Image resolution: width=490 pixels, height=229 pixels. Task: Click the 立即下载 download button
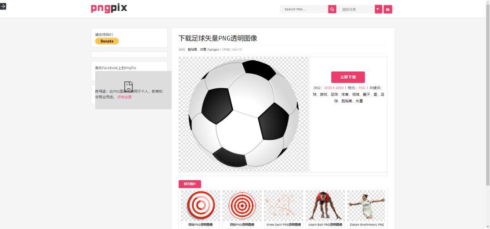coord(348,77)
